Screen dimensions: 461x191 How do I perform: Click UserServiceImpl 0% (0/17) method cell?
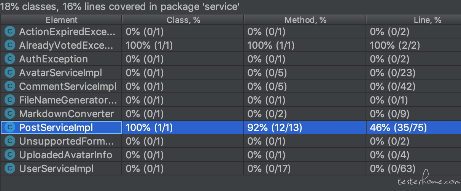[305, 169]
